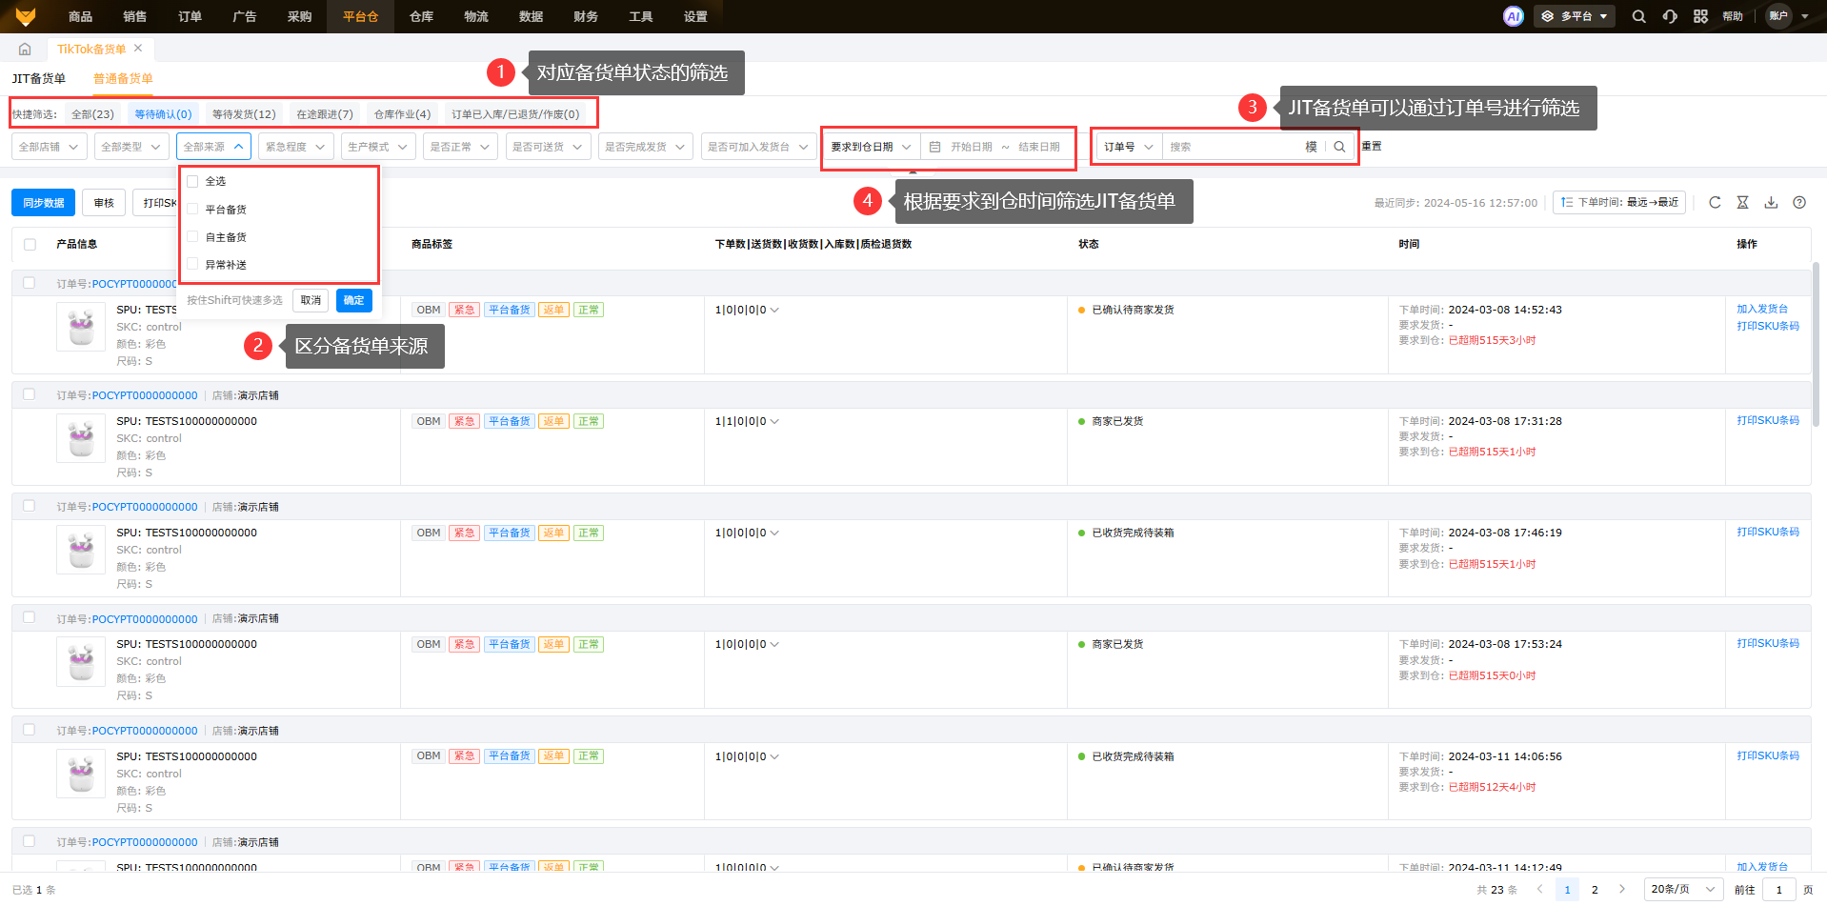Check the 全选 option in source dropdown
This screenshot has height=906, width=1827.
point(193,181)
